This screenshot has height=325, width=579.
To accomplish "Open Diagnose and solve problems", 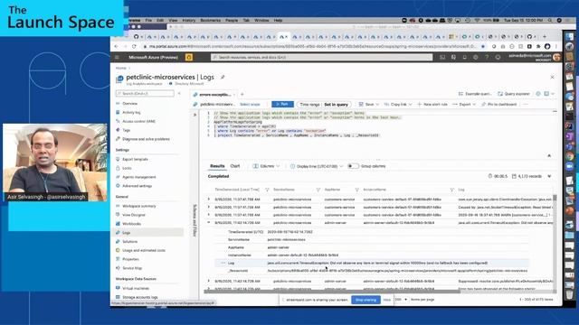I will pos(146,139).
